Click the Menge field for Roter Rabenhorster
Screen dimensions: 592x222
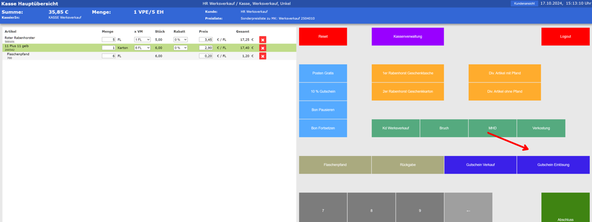(108, 40)
